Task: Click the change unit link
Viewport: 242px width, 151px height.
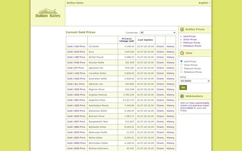Action: 127,41
